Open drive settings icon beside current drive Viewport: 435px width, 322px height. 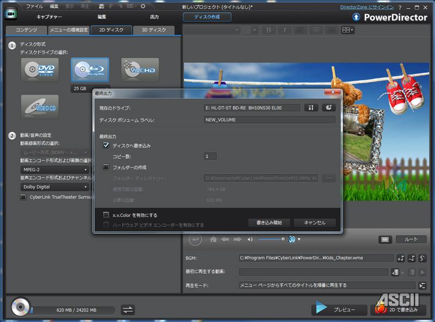pos(311,108)
